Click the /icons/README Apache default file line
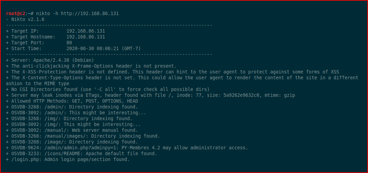 pyautogui.click(x=82, y=153)
